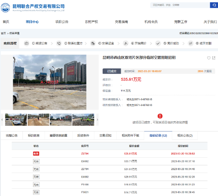Viewport: 218px width, 196px height.
Task: Open 关于我们 in the navigation bar
Action: tap(210, 22)
